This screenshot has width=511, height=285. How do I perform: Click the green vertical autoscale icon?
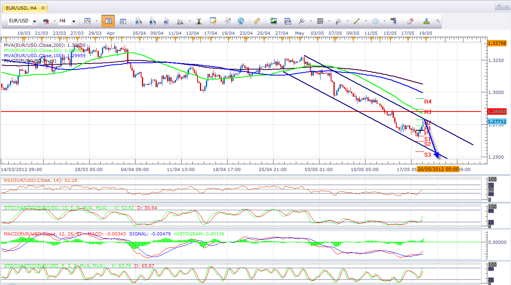[x=199, y=21]
